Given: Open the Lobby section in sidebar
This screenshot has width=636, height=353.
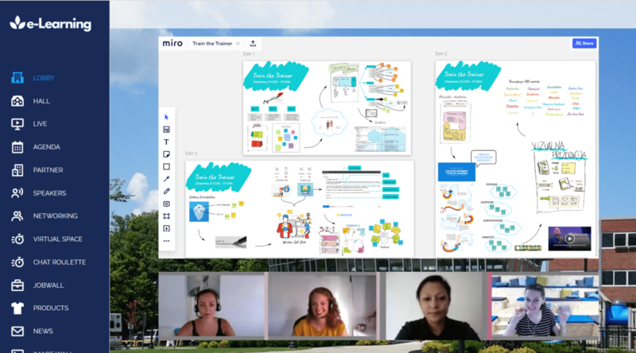Looking at the screenshot, I should 44,78.
